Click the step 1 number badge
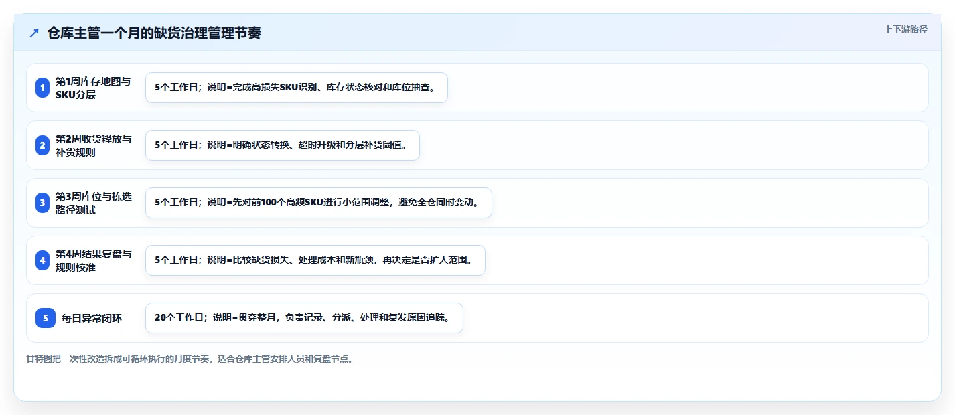 pos(43,88)
